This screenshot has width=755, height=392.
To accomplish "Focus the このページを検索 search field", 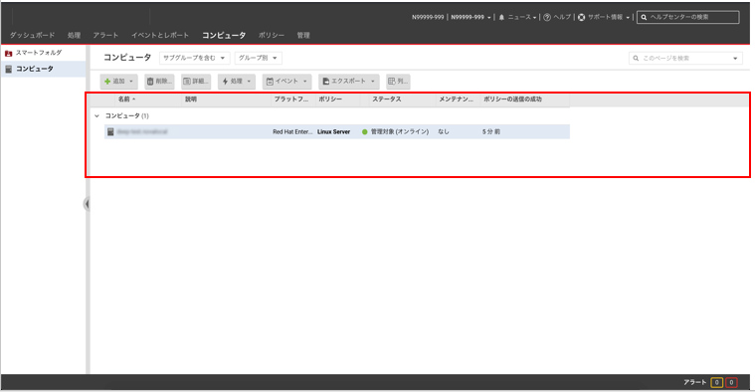I will (685, 59).
